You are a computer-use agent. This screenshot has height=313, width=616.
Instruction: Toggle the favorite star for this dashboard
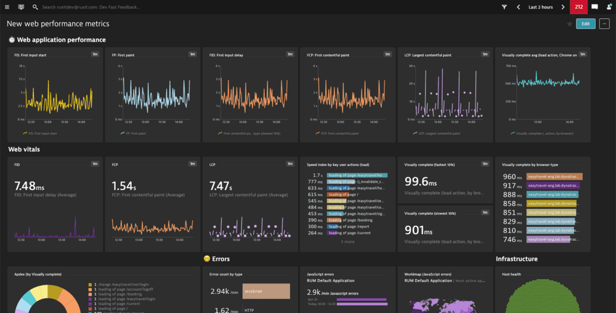pyautogui.click(x=569, y=24)
